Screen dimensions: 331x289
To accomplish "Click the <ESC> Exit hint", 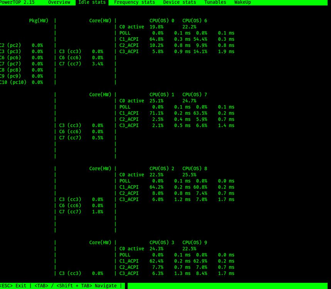I will coord(13,286).
